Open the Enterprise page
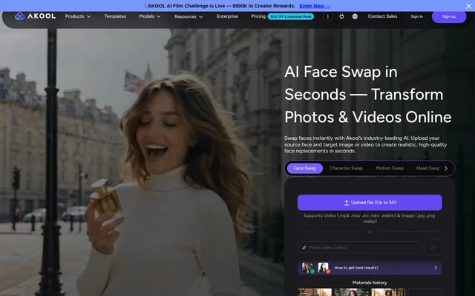This screenshot has width=475, height=296. point(227,16)
